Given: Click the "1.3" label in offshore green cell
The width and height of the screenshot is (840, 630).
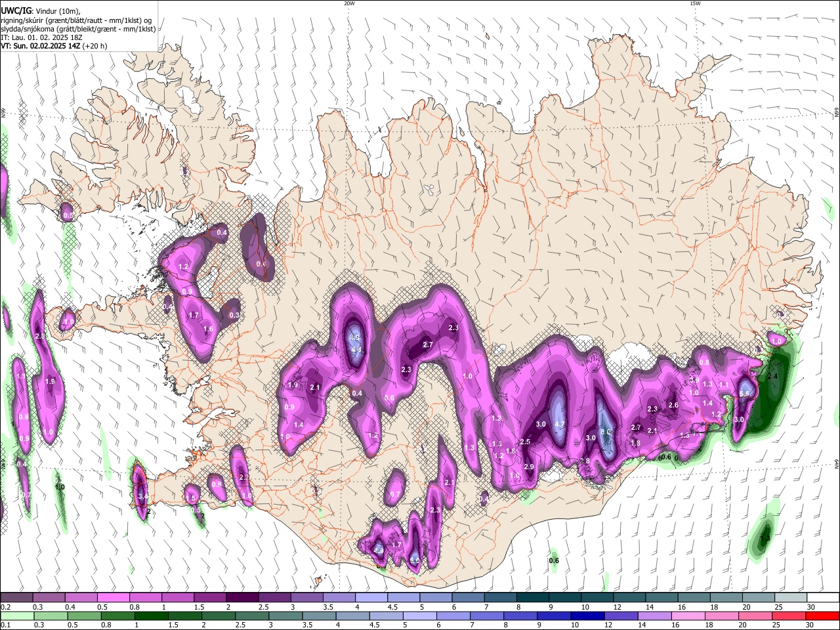Looking at the screenshot, I should point(765,539).
